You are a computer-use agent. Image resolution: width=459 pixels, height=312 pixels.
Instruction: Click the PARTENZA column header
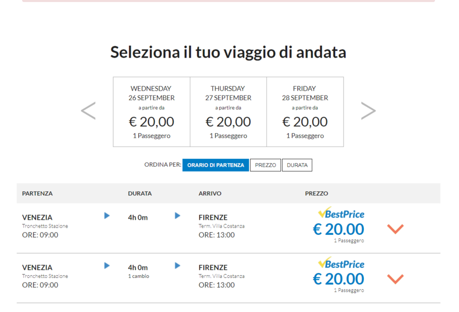coord(38,193)
